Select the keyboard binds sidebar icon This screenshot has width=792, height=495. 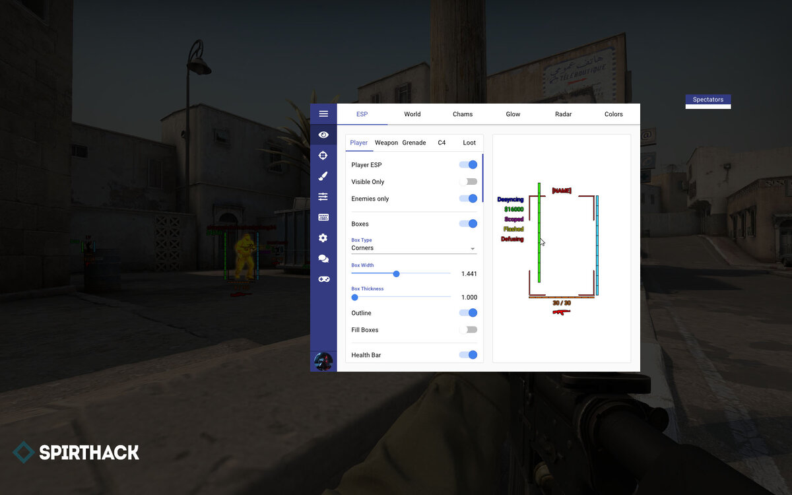[323, 217]
